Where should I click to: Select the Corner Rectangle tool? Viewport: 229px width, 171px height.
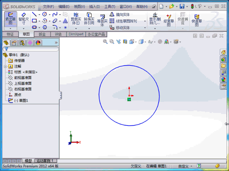pyautogui.click(x=34, y=21)
